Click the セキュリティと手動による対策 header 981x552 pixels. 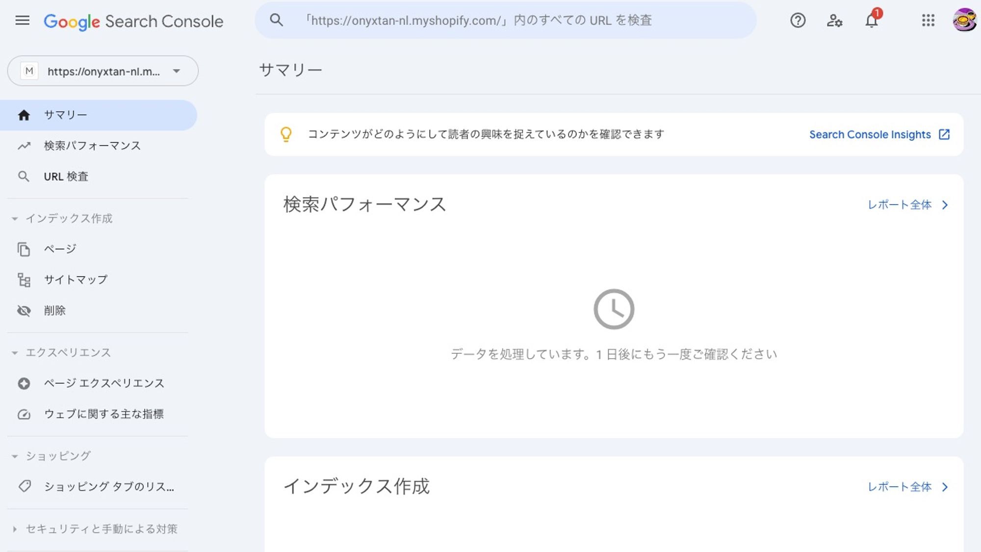coord(102,529)
